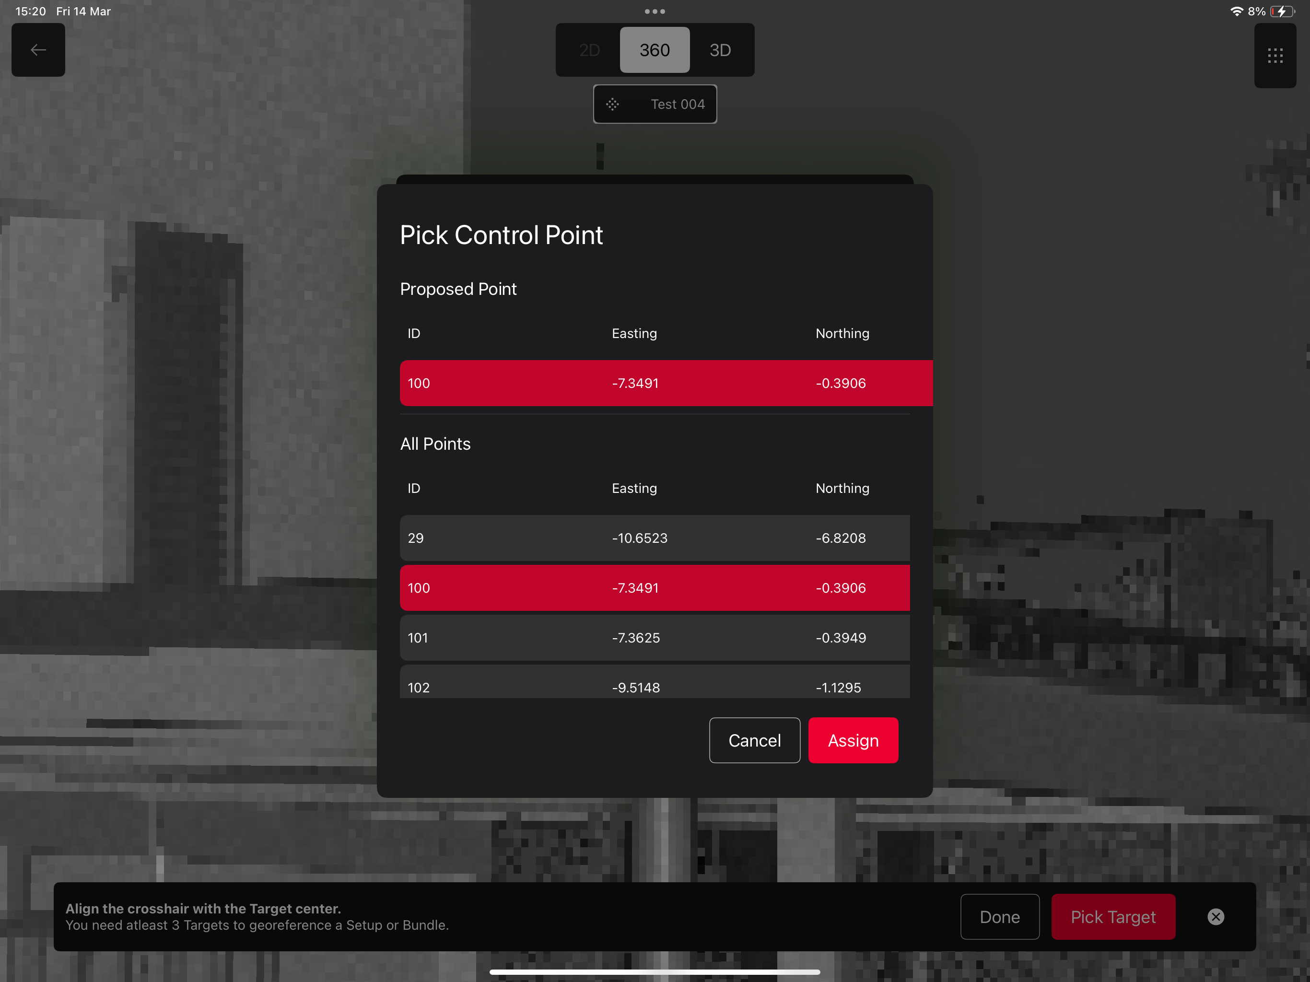This screenshot has width=1310, height=982.
Task: Tap the Wi-Fi status icon
Action: pyautogui.click(x=1236, y=11)
